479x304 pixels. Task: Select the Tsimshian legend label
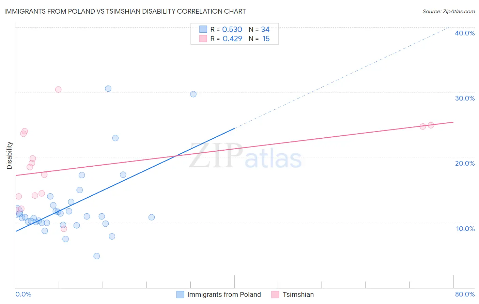tap(298, 294)
